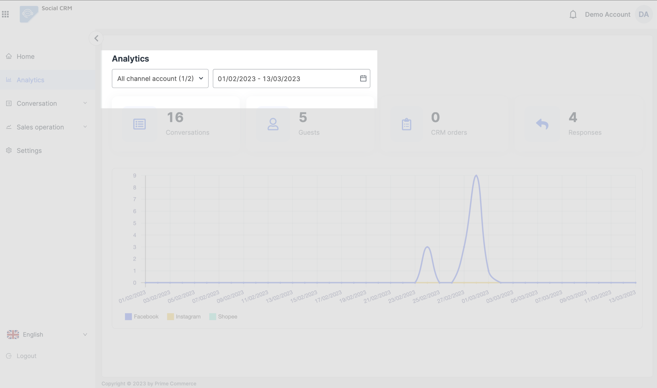Viewport: 657px width, 388px height.
Task: Collapse the sidebar with the arrow button
Action: click(96, 38)
